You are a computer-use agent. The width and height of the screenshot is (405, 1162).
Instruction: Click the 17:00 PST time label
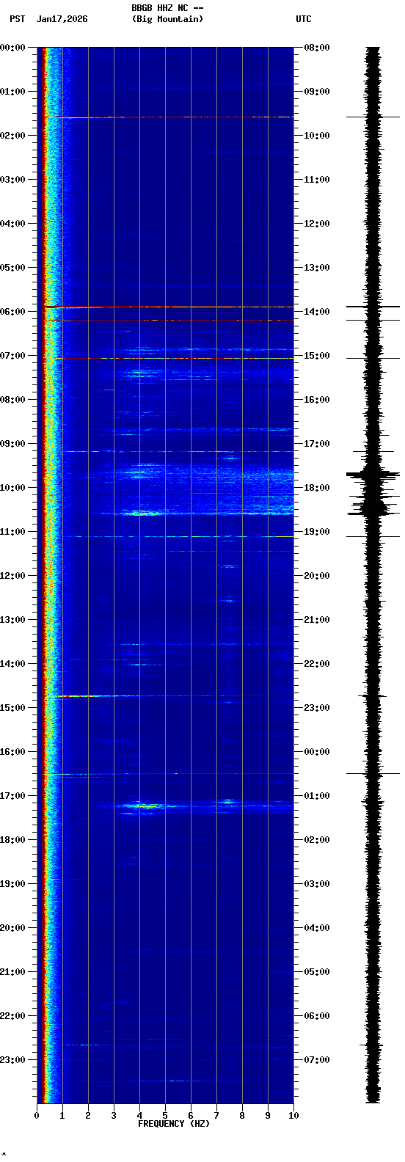coord(13,796)
